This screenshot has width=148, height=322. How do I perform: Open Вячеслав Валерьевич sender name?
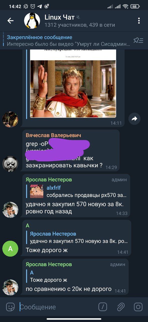pyautogui.click(x=53, y=135)
